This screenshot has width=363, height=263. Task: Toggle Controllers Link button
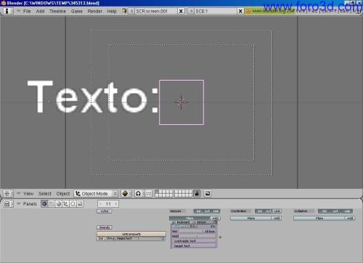click(277, 211)
